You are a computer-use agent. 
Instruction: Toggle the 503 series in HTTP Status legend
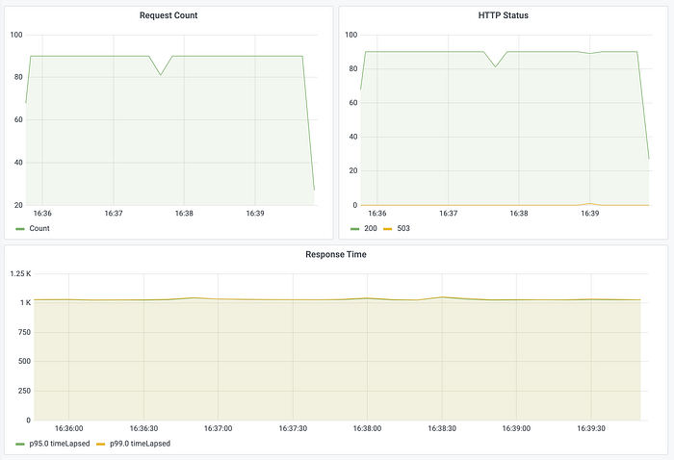click(403, 228)
